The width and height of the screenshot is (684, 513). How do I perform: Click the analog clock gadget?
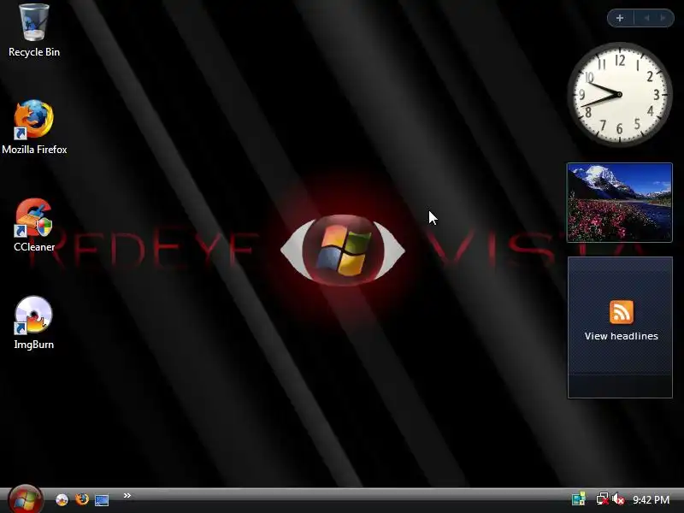tap(619, 94)
